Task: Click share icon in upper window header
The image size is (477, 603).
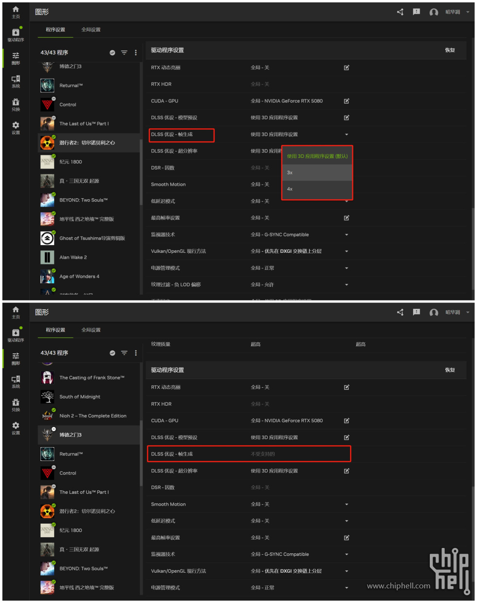Action: pos(400,12)
